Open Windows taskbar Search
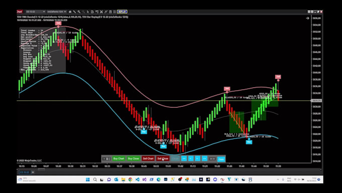The height and width of the screenshot is (193, 342). pyautogui.click(x=95, y=179)
